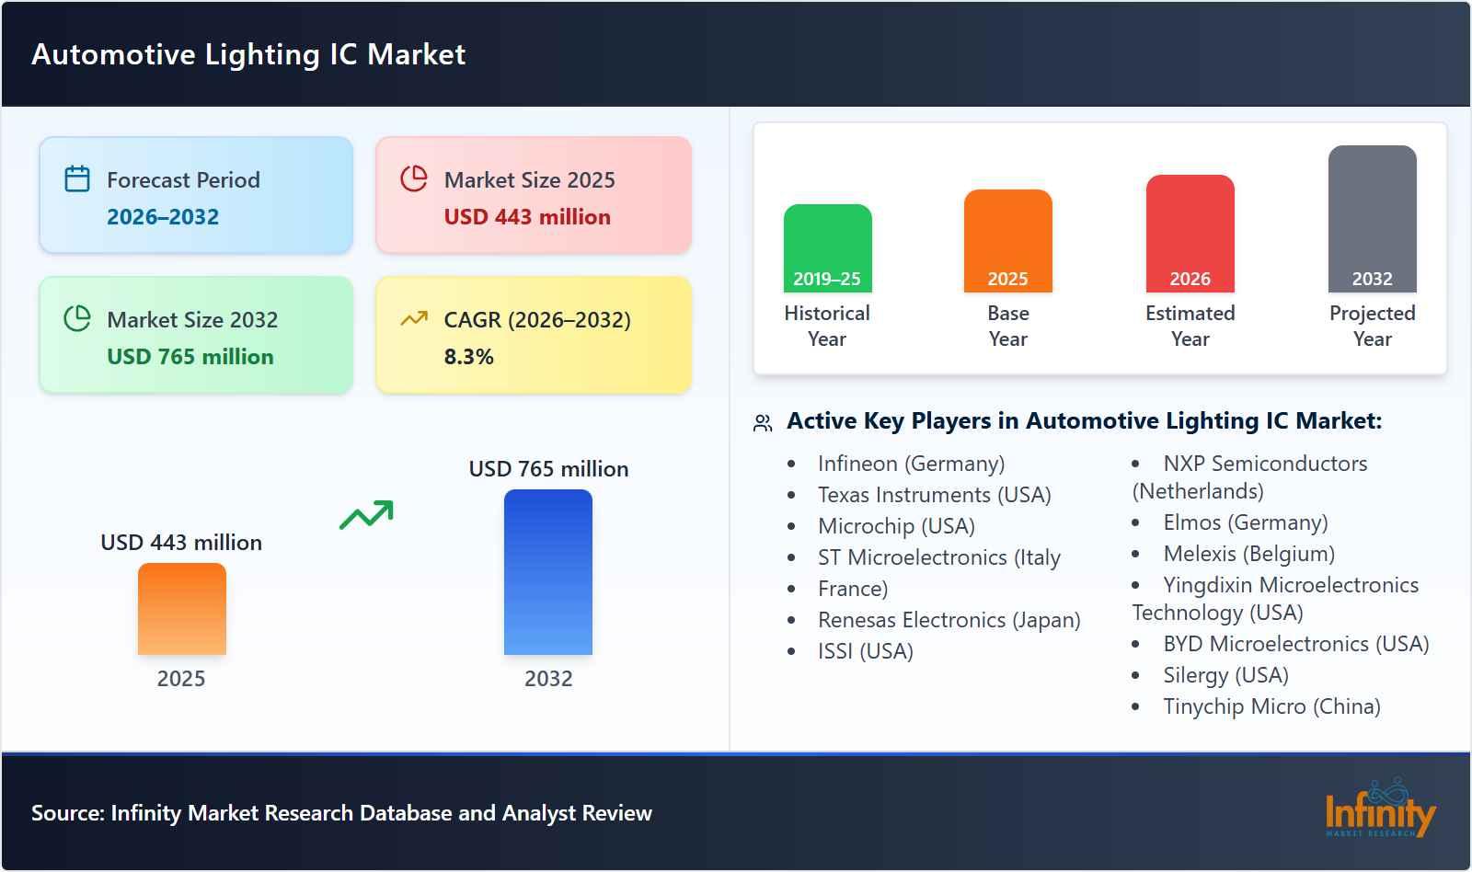
Task: Click BYD Microelectronics (USA) in the list
Action: click(x=1295, y=643)
